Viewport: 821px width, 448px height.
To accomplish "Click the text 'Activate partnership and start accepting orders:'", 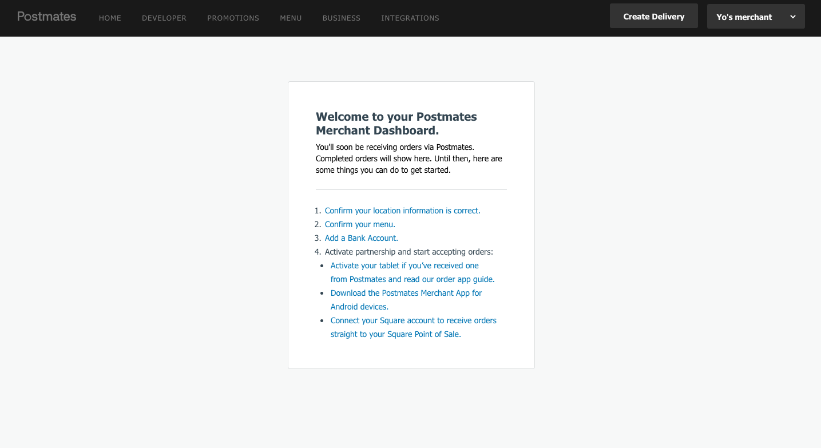I will (409, 252).
